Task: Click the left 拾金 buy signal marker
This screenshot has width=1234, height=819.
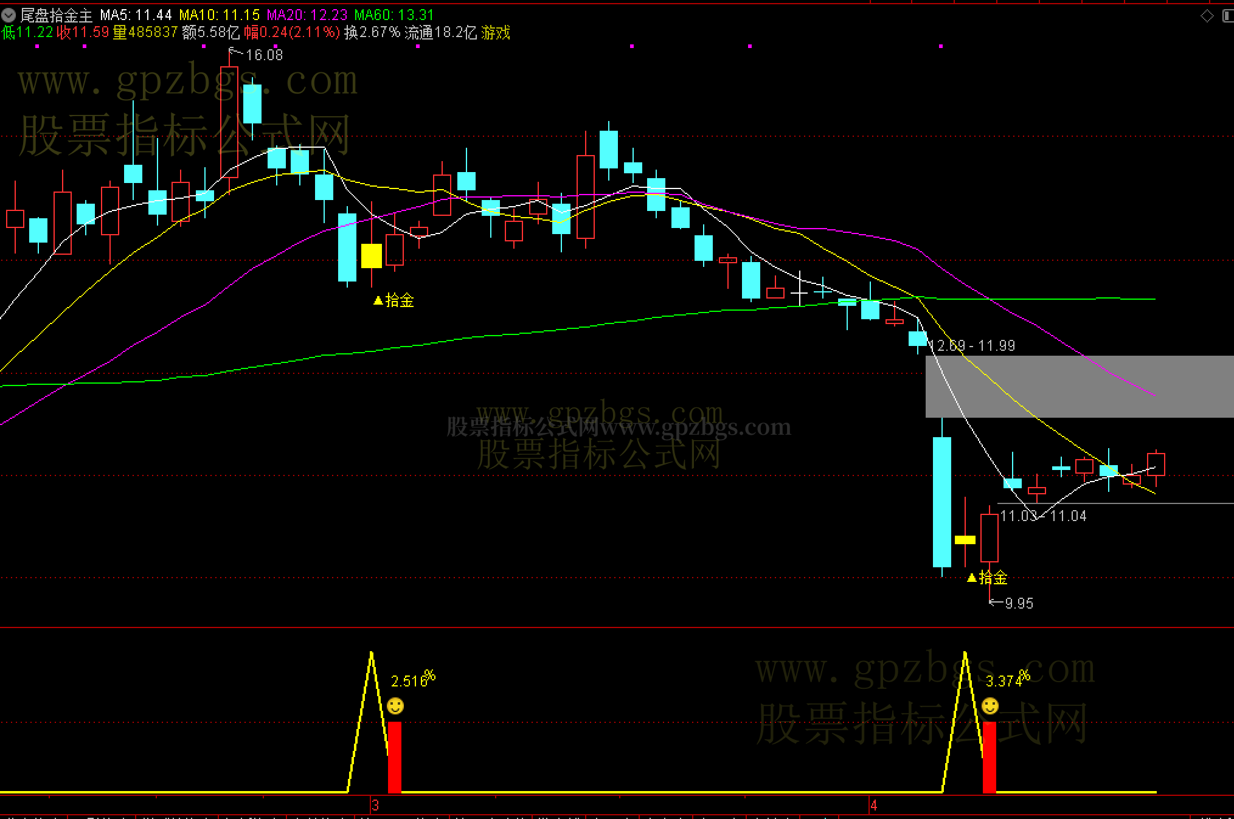Action: point(393,300)
